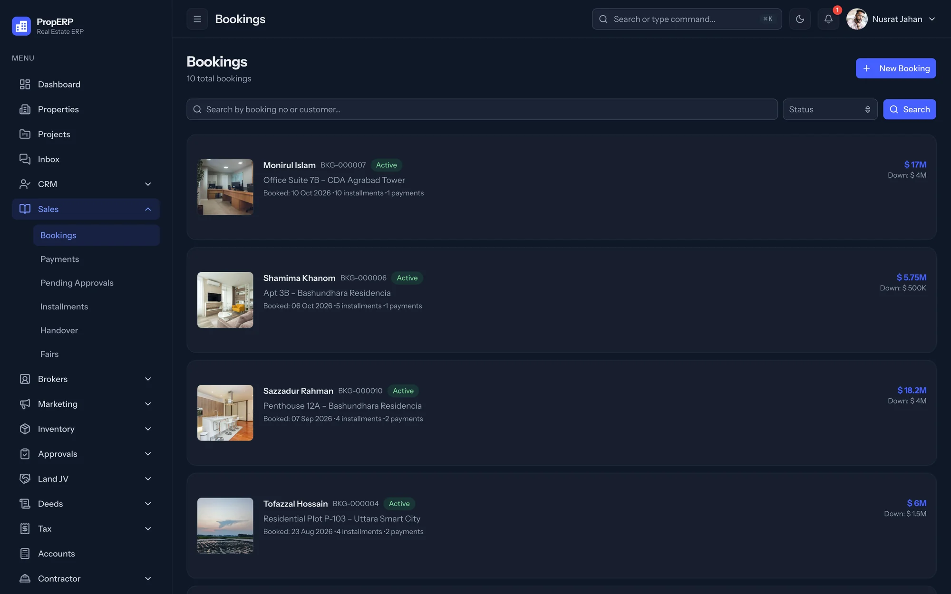The image size is (951, 594).
Task: Toggle dark mode moon icon
Action: [800, 19]
